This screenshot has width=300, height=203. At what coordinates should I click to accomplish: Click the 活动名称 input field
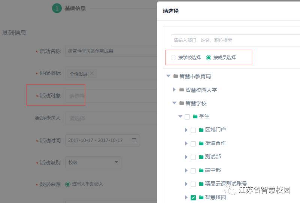click(111, 51)
